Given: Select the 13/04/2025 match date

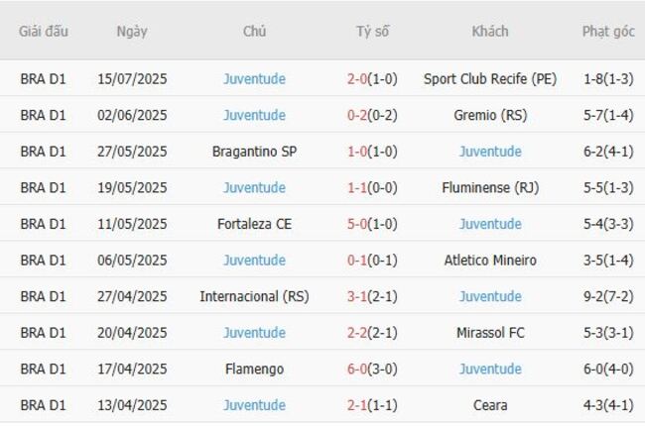Looking at the screenshot, I should point(132,405).
